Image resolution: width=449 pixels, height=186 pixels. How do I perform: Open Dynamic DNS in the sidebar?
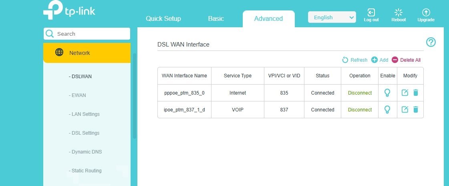click(85, 152)
